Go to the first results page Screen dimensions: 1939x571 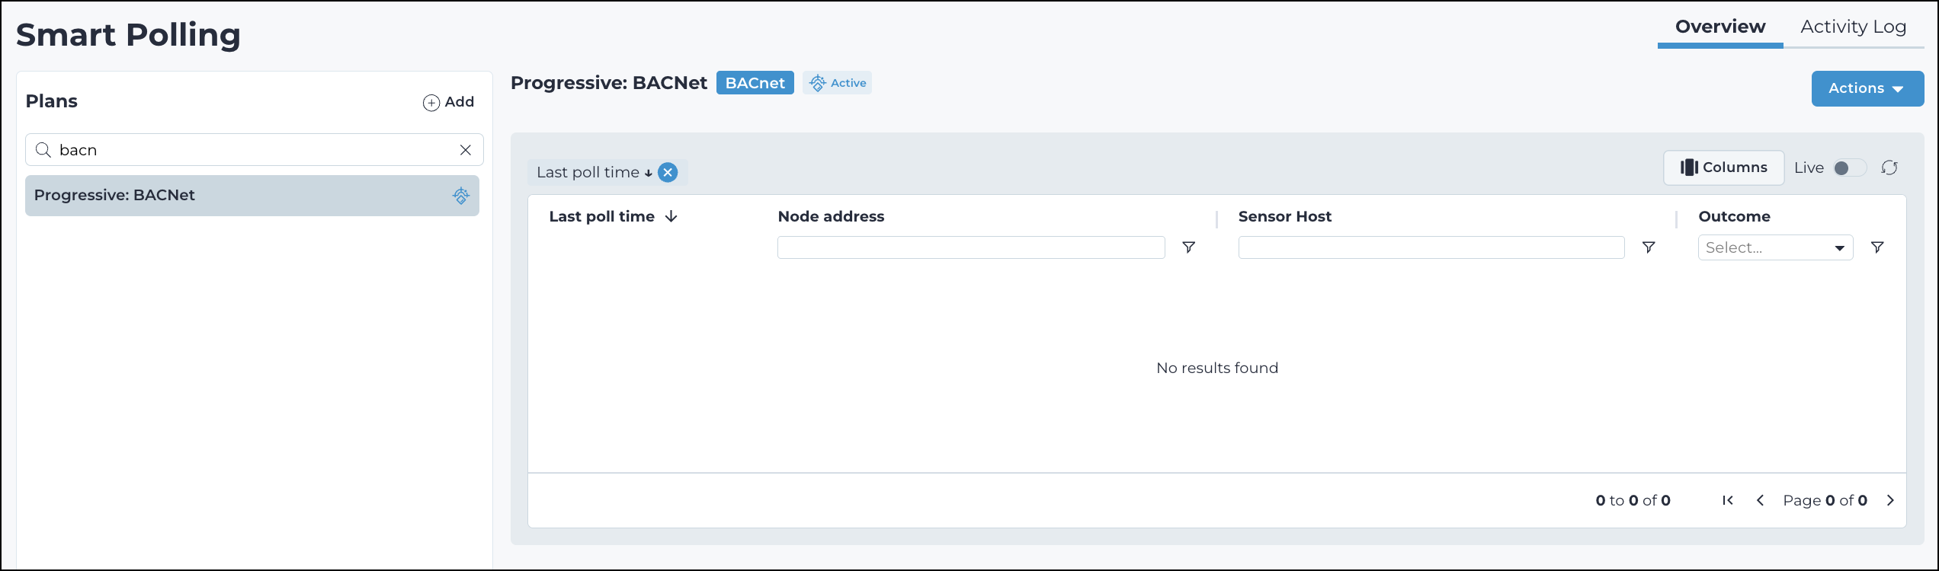tap(1728, 500)
